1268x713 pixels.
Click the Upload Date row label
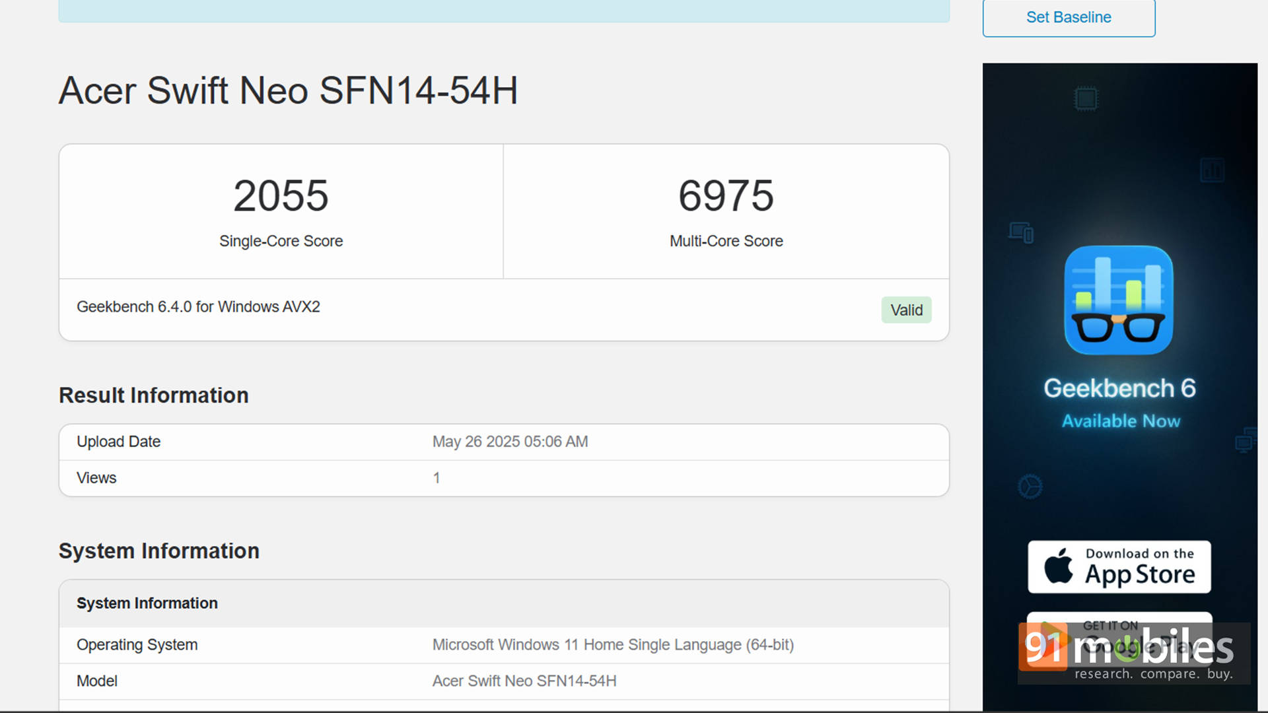tap(118, 442)
